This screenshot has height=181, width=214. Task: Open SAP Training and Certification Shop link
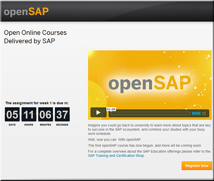(116, 156)
